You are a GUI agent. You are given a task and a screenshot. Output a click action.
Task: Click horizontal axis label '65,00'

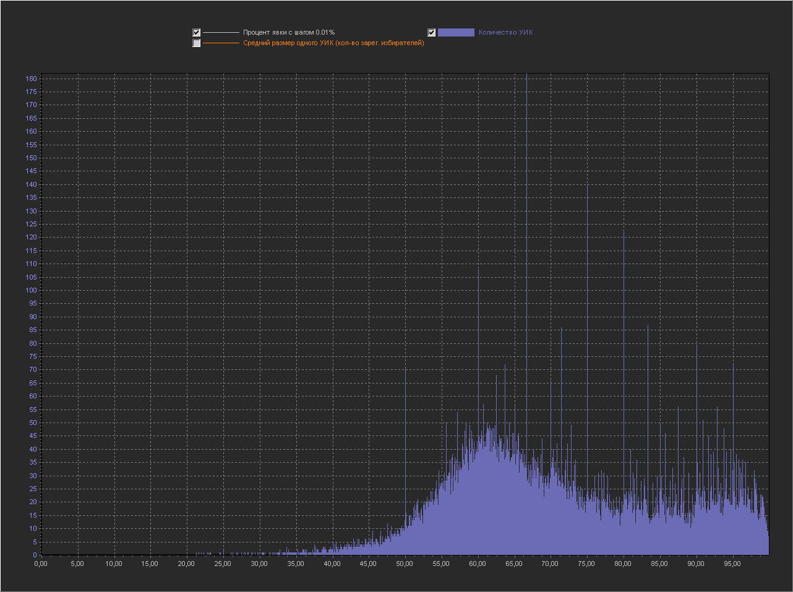click(514, 564)
